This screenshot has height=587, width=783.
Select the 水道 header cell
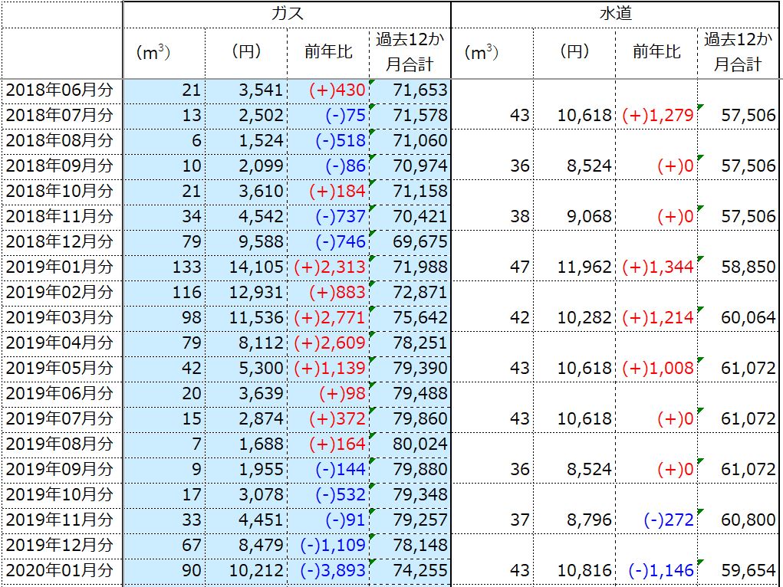615,15
